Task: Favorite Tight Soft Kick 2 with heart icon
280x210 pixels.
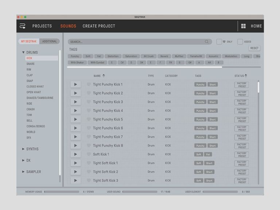Action: (89, 171)
